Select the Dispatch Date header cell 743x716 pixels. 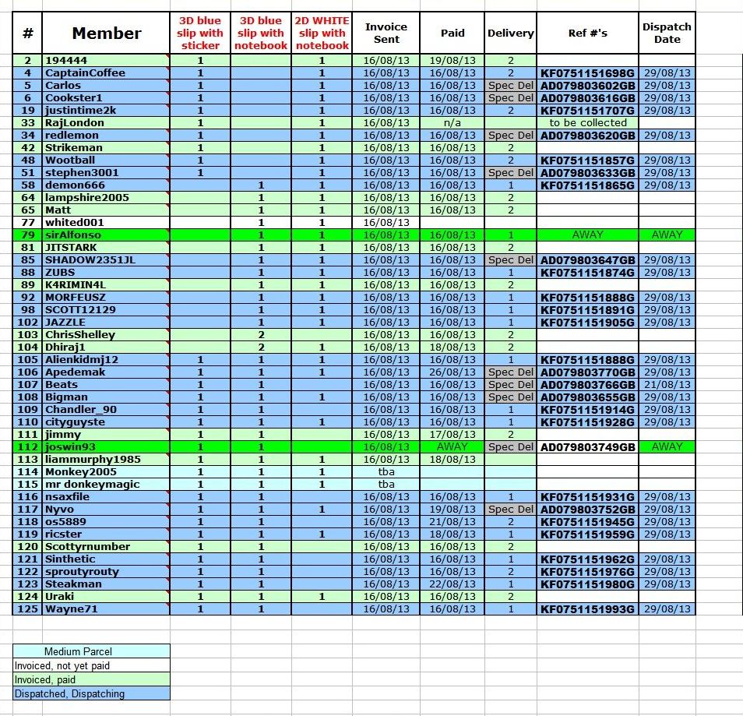point(667,34)
